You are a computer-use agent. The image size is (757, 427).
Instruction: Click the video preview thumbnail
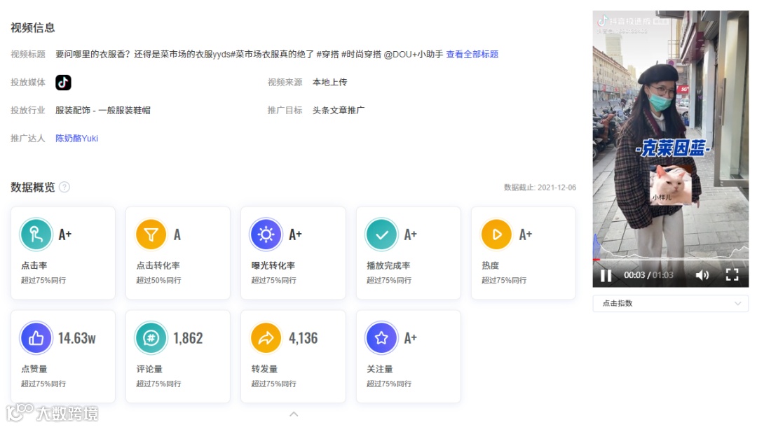tap(669, 140)
